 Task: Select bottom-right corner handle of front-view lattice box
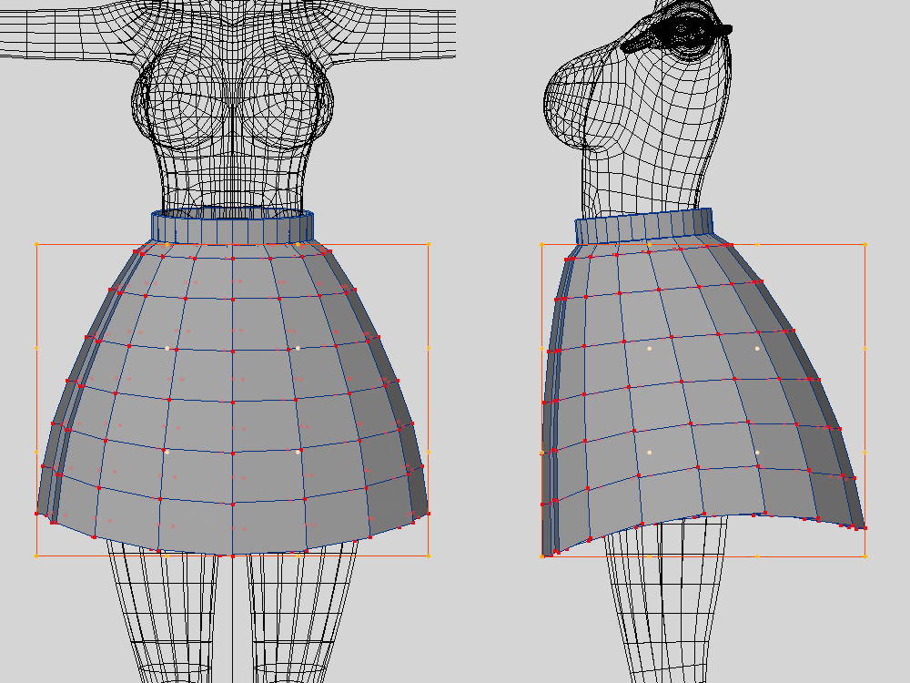pyautogui.click(x=429, y=555)
